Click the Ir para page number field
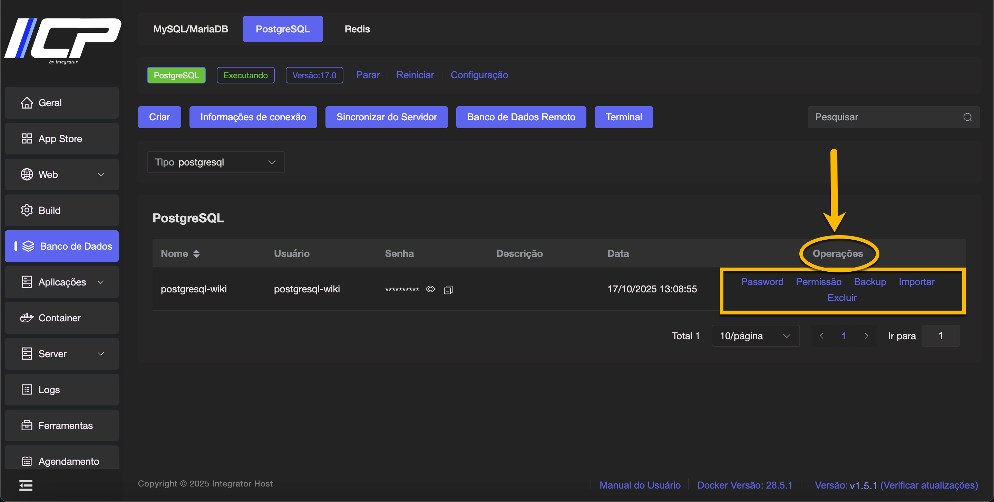The image size is (994, 502). click(941, 336)
